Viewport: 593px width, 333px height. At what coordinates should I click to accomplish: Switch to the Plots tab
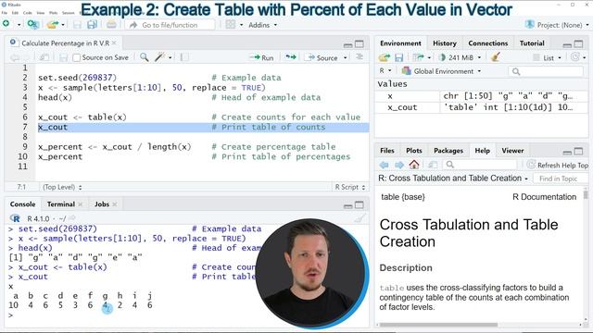point(414,150)
